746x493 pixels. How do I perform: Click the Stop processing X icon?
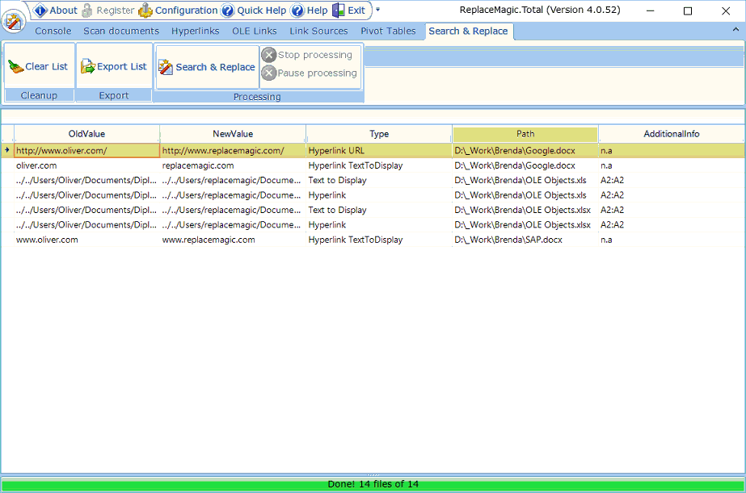(x=269, y=55)
